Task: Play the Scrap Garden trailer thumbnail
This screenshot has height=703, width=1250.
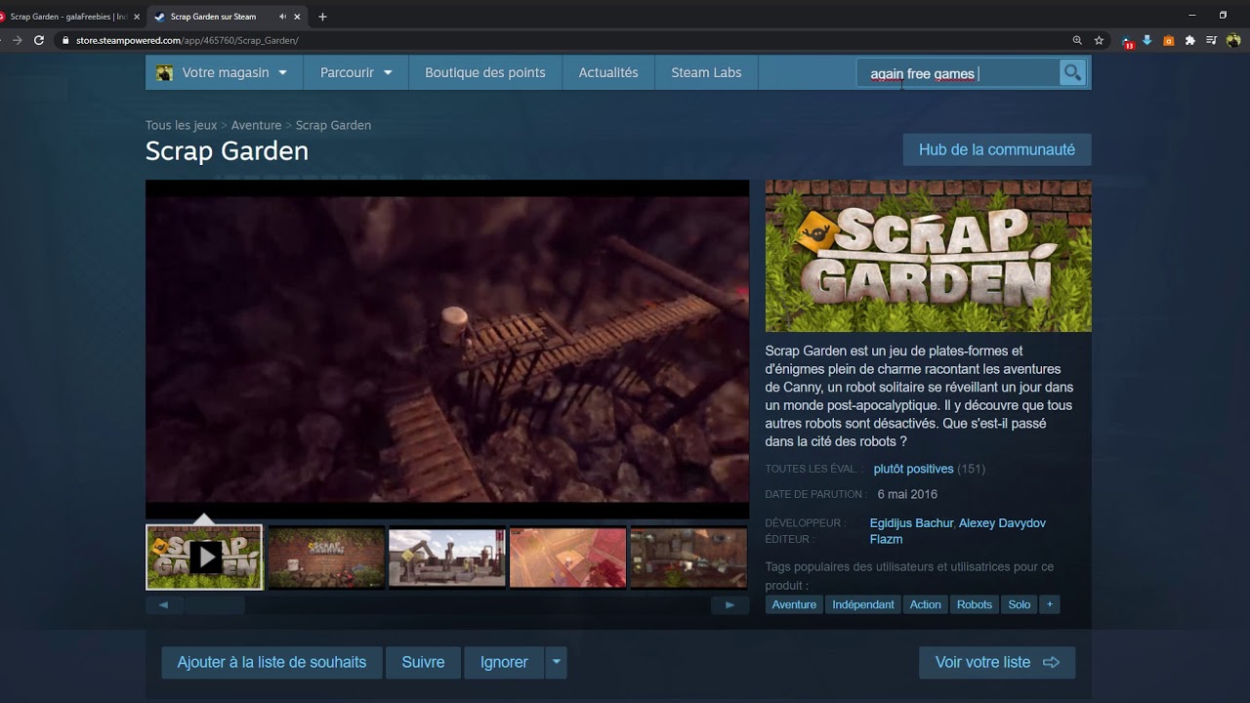Action: pos(204,558)
